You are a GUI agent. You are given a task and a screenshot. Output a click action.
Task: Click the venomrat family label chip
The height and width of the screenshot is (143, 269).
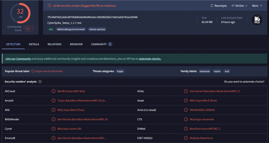click(205, 71)
